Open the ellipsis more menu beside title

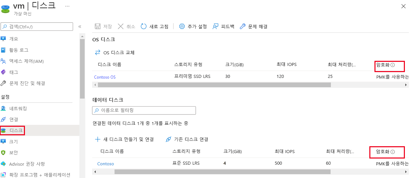[x=67, y=6]
